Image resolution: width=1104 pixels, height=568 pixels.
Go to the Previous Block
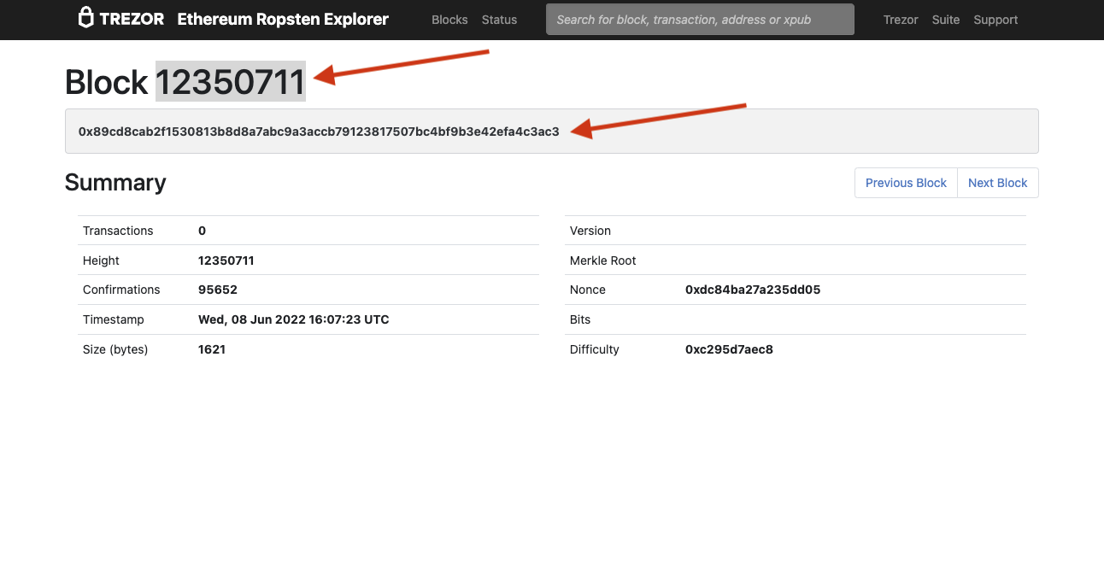click(906, 183)
